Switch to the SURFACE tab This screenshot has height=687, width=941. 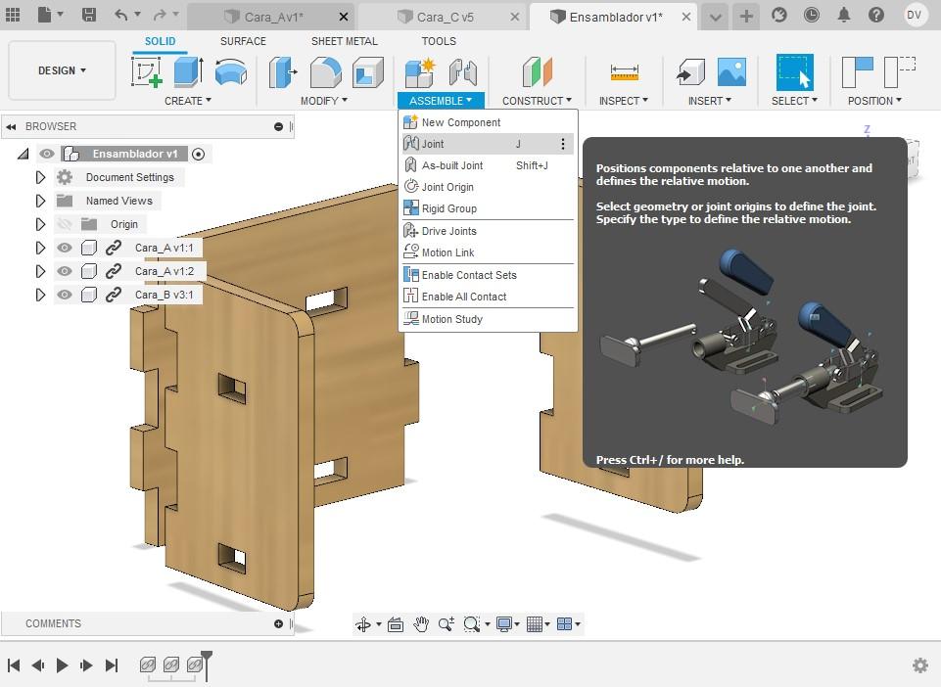[x=243, y=41]
